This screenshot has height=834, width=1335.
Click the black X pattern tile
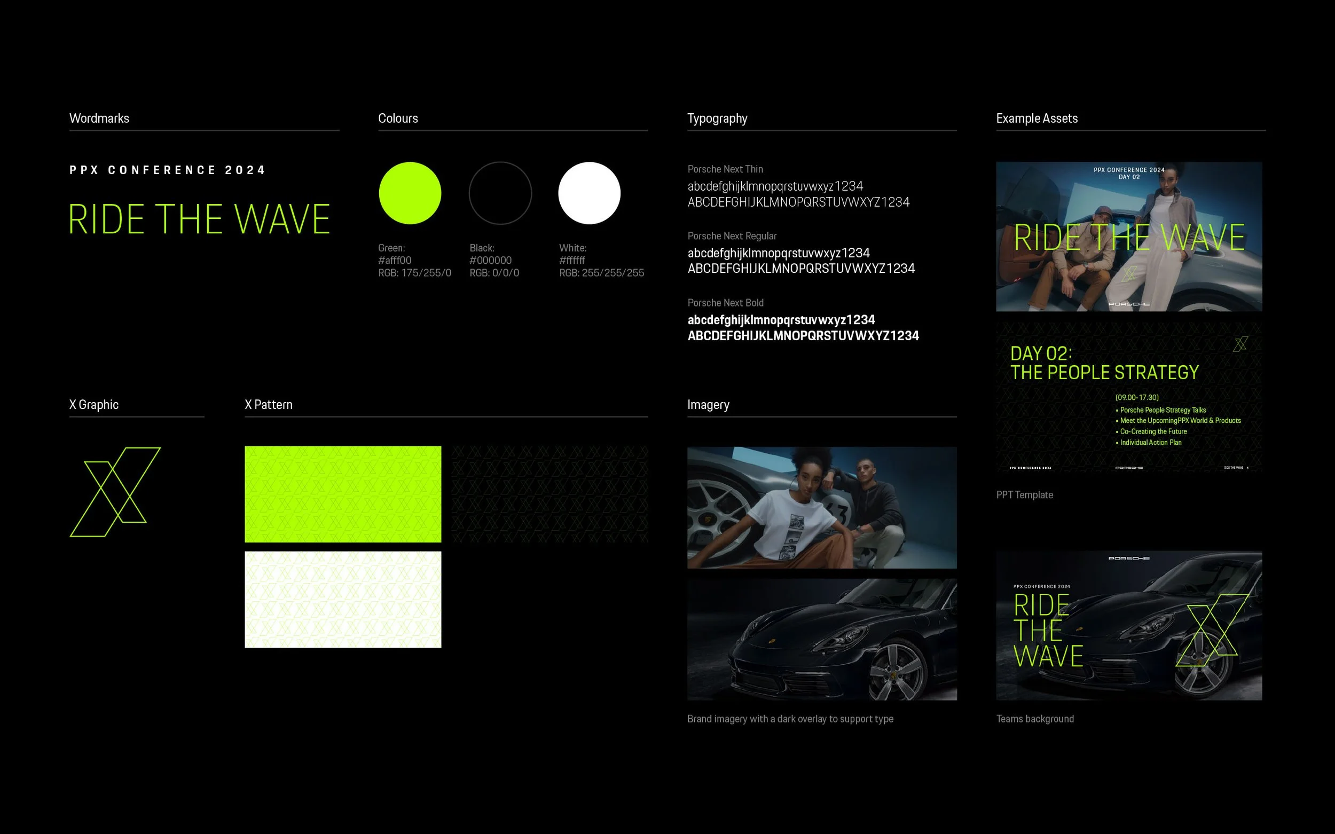tap(549, 494)
